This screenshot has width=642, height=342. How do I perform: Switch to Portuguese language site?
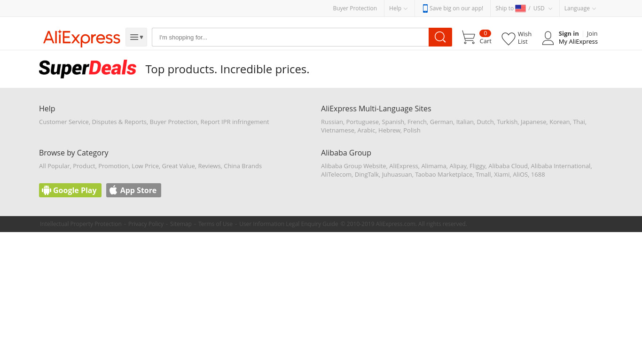(x=362, y=122)
